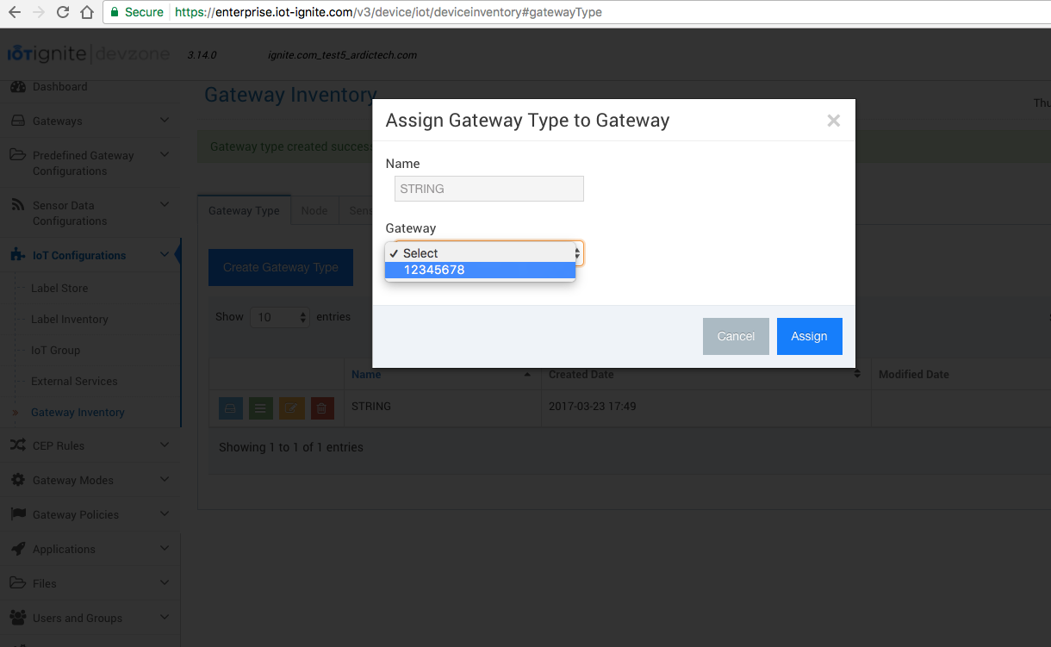Open the green list icon in the STRING row

[260, 407]
